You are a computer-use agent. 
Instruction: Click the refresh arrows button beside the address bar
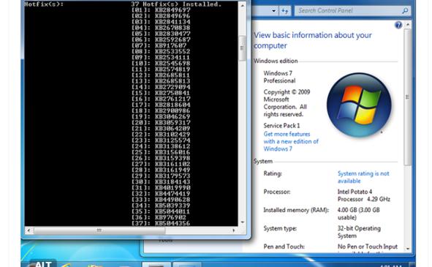[285, 11]
